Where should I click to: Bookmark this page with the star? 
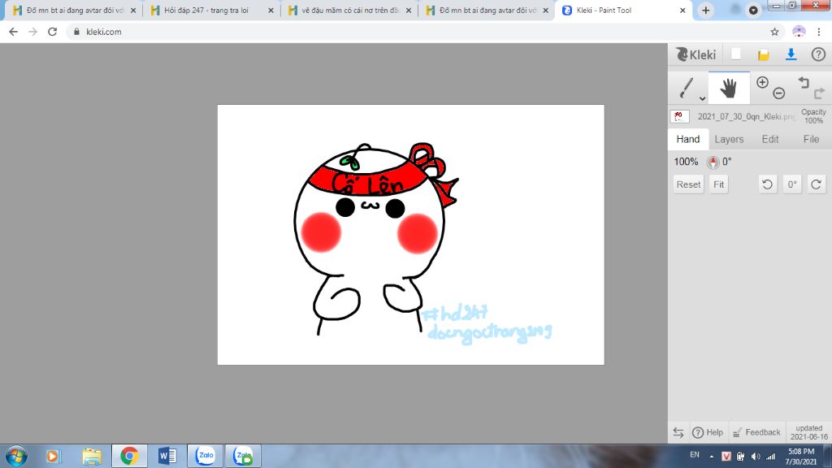point(774,32)
